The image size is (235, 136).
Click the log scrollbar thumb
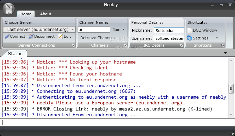click(x=231, y=89)
